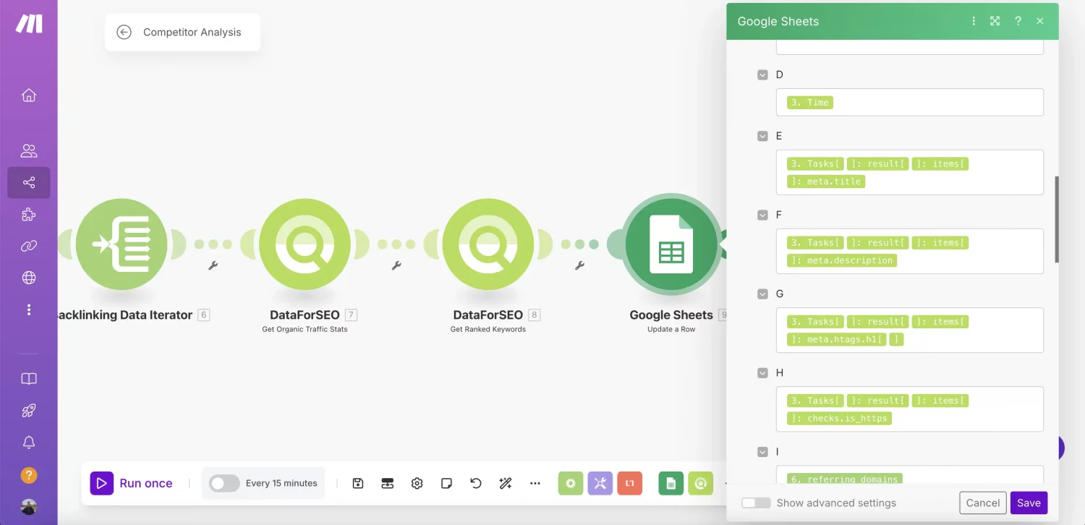The height and width of the screenshot is (525, 1085).
Task: Open the Google Sheets panel help question mark
Action: tap(1018, 21)
